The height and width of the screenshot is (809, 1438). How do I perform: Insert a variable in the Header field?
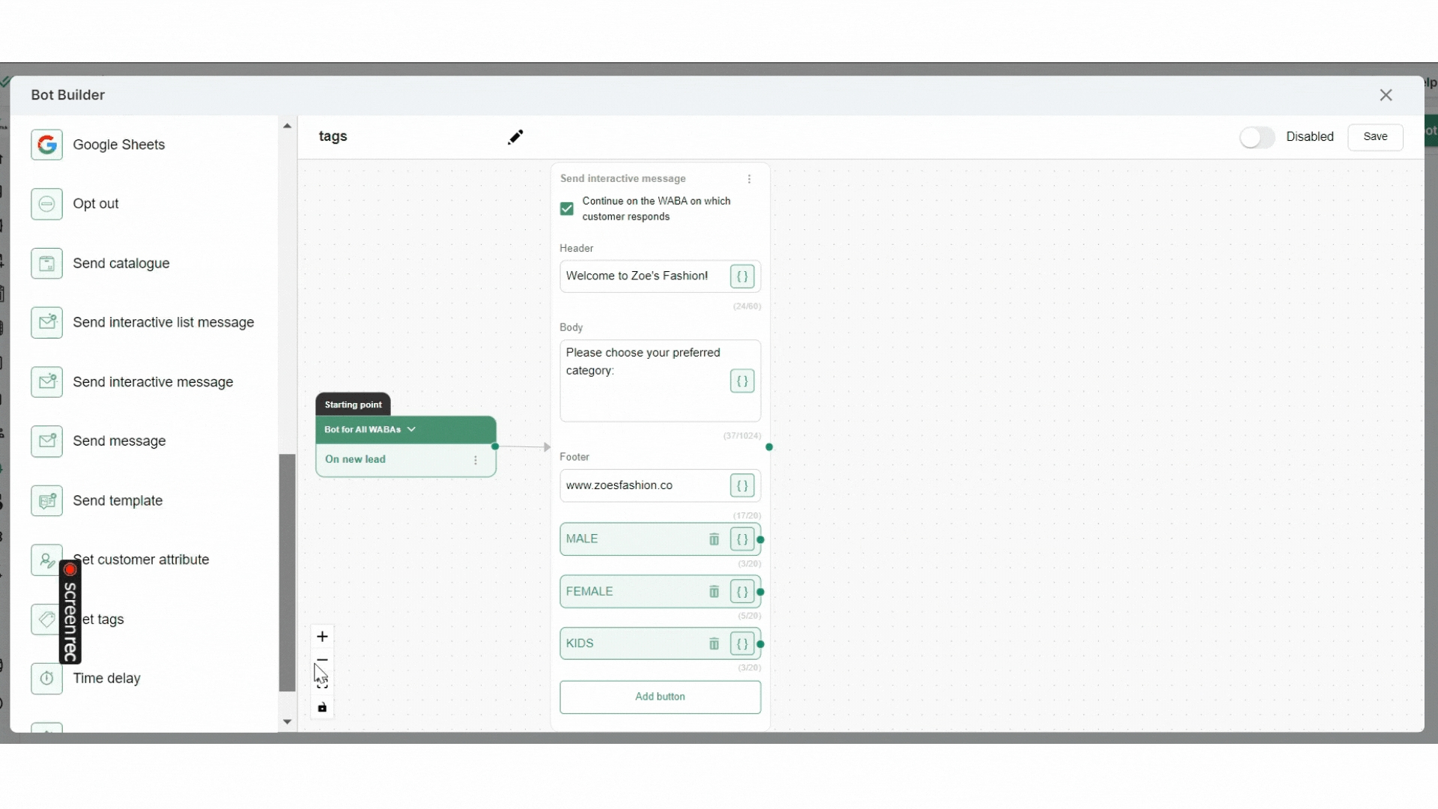click(x=742, y=276)
